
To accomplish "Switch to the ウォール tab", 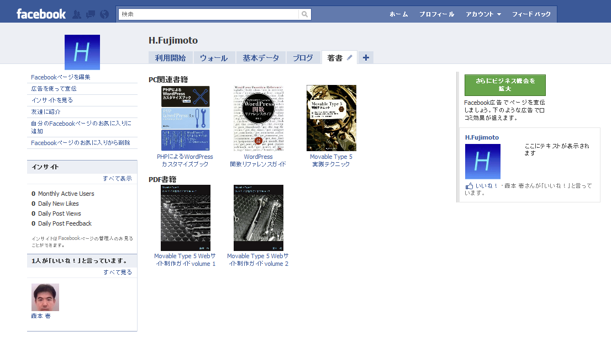I will click(x=214, y=58).
